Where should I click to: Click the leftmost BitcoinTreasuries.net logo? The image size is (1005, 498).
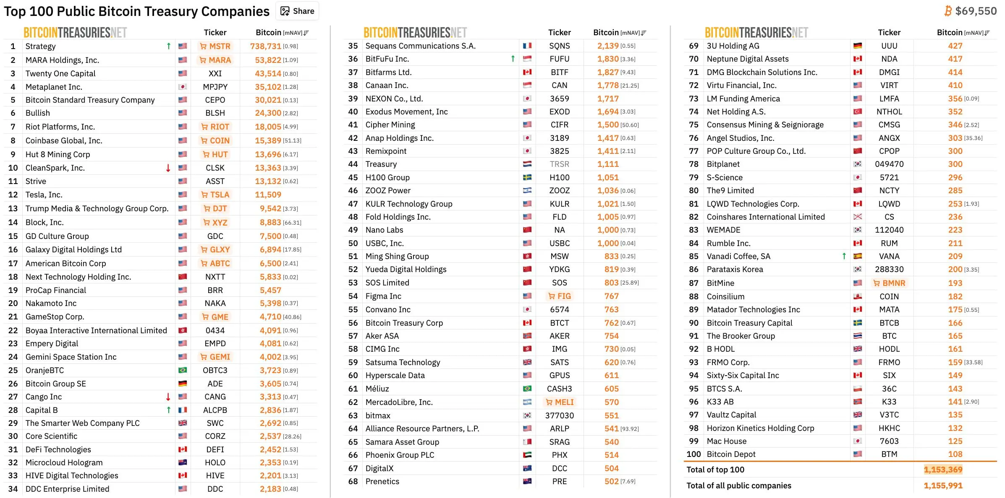tap(75, 33)
